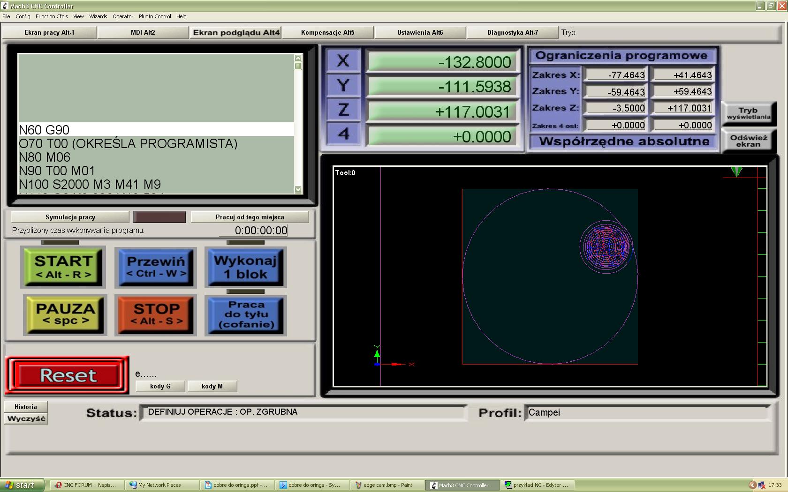Click the 4th axis value +0.0000
The height and width of the screenshot is (492, 788).
pyautogui.click(x=442, y=136)
